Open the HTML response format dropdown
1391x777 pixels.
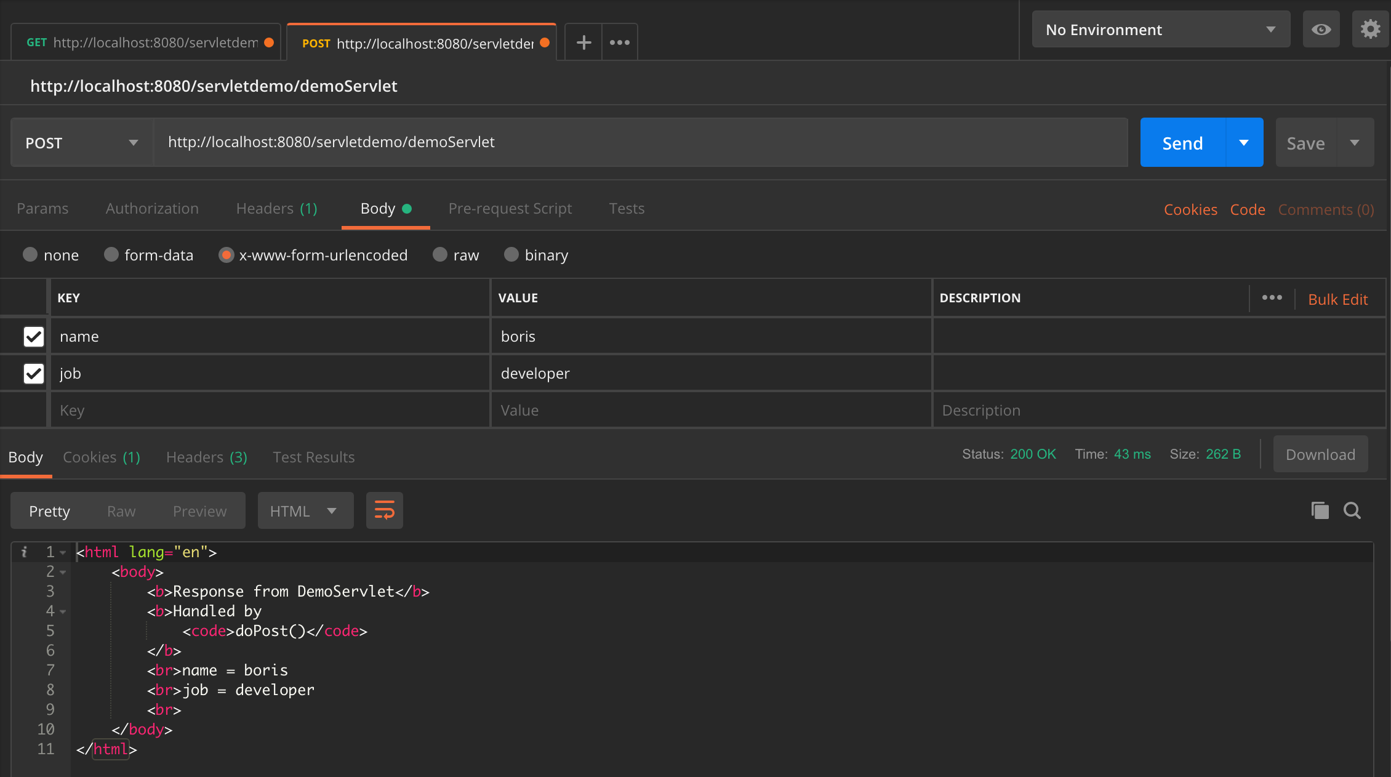click(x=305, y=510)
